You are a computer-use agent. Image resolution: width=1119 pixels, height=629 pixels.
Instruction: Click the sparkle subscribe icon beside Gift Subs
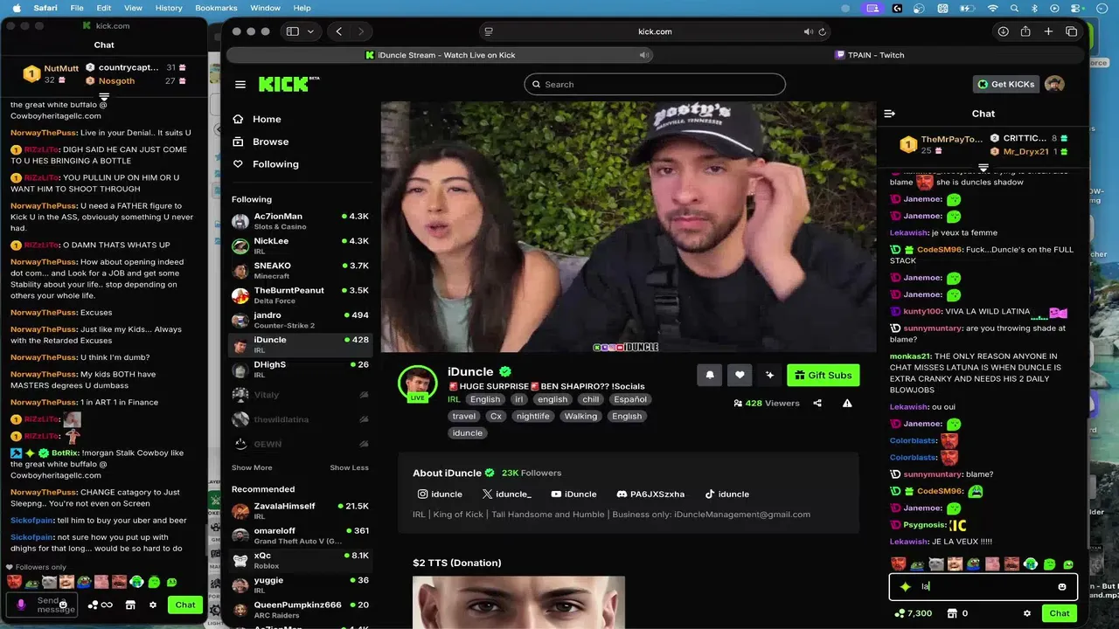[x=769, y=375]
